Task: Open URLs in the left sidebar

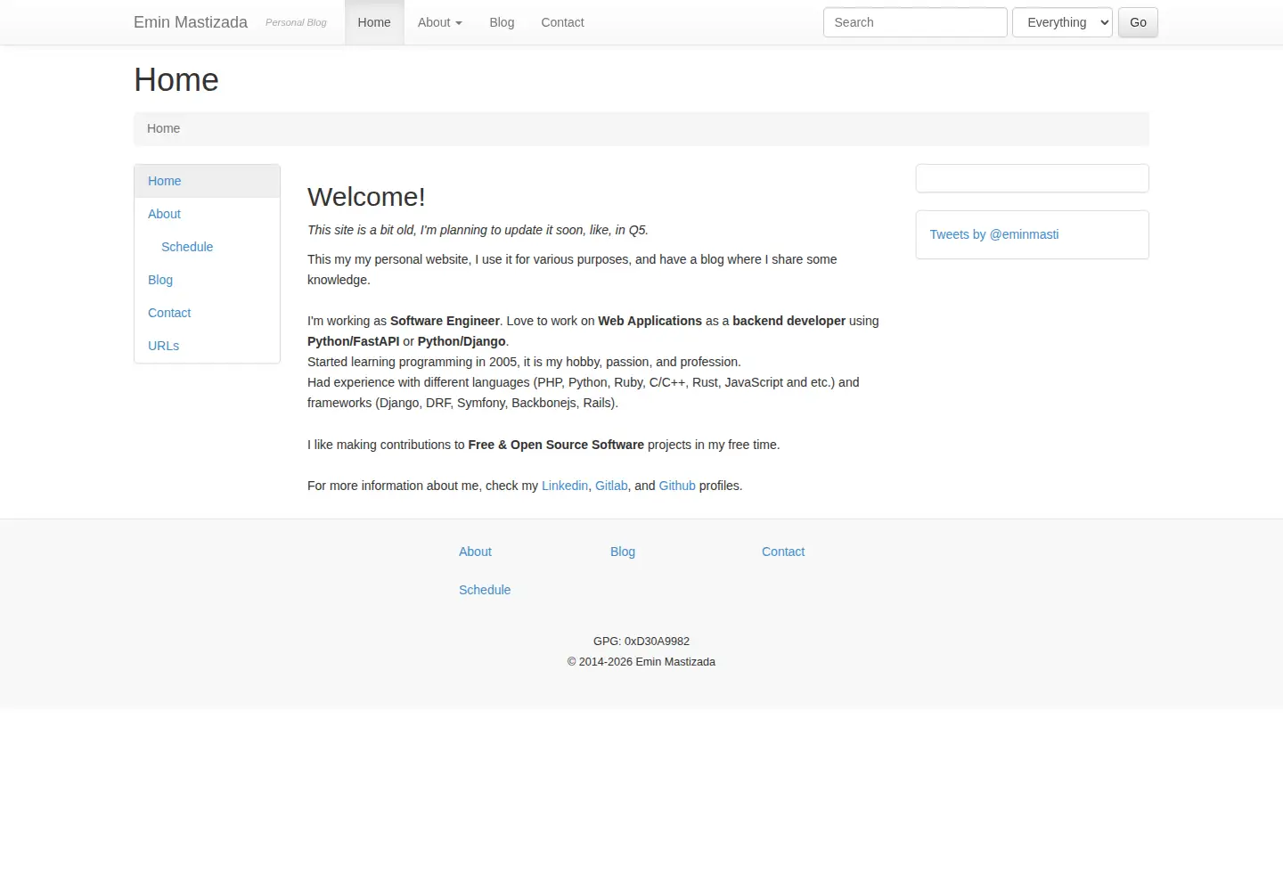Action: [x=207, y=346]
